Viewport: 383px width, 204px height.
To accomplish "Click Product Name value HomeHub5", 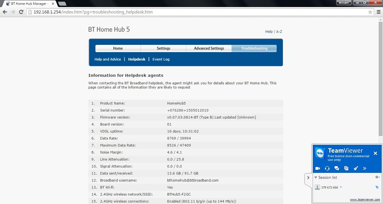I will tap(177, 103).
